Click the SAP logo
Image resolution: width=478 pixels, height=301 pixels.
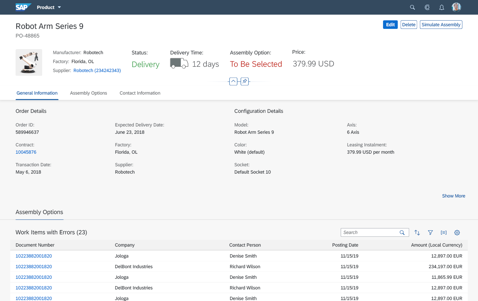pyautogui.click(x=23, y=7)
